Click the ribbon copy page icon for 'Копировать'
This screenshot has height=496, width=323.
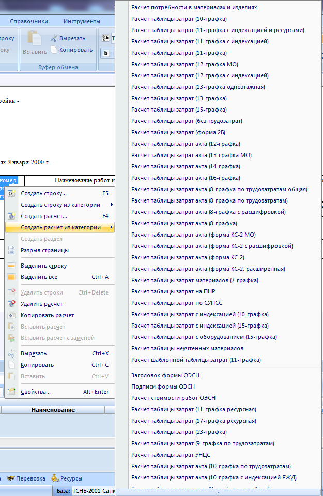pyautogui.click(x=54, y=50)
